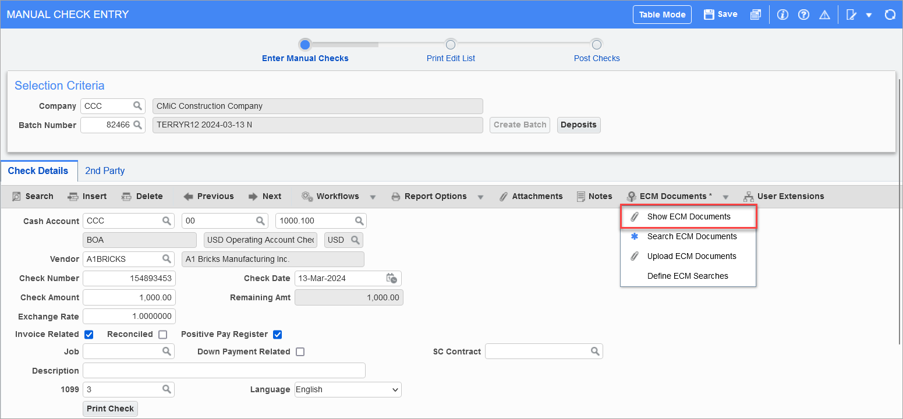Click the refresh circular arrow icon
The width and height of the screenshot is (903, 419).
(x=890, y=15)
